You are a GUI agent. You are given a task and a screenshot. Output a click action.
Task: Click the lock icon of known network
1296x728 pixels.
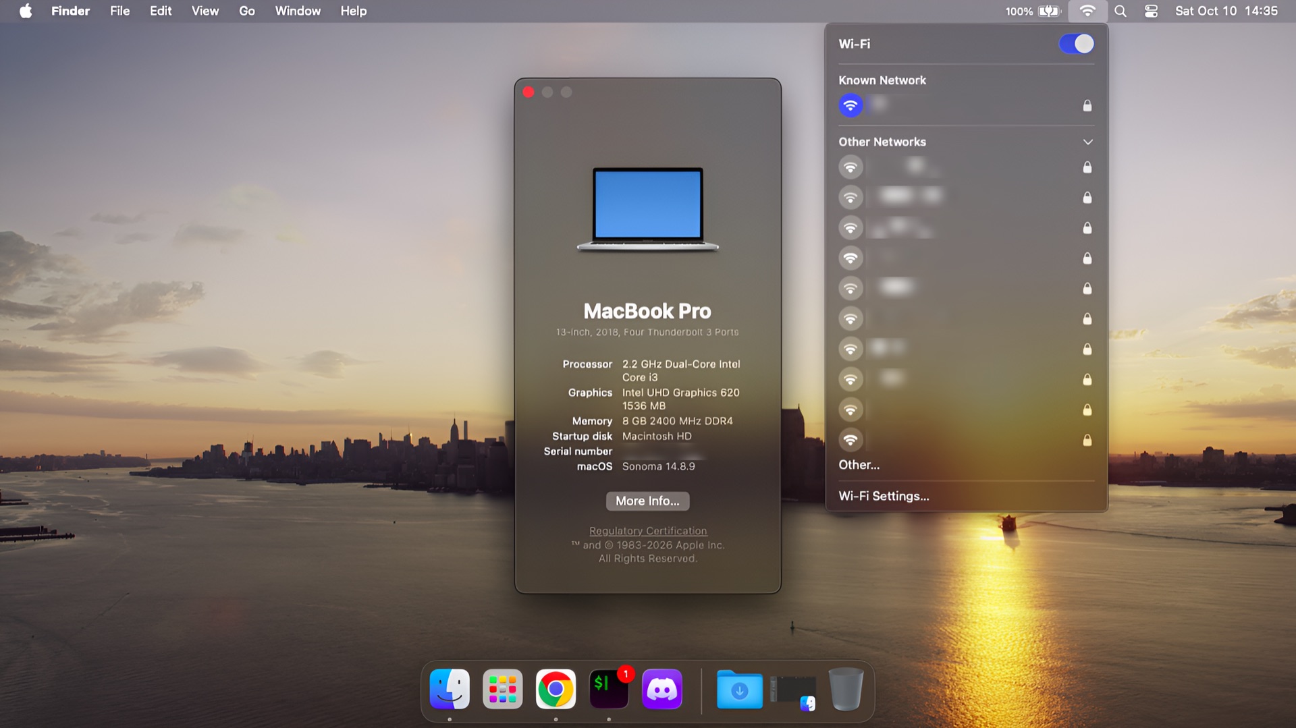coord(1087,105)
